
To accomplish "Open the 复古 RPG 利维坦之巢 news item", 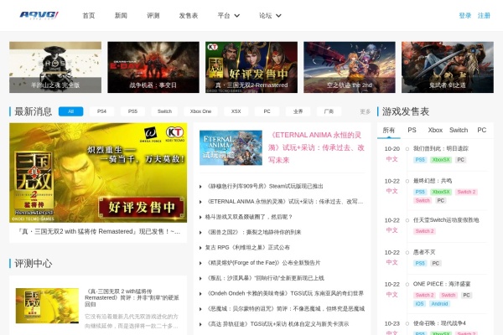I will 247,248.
